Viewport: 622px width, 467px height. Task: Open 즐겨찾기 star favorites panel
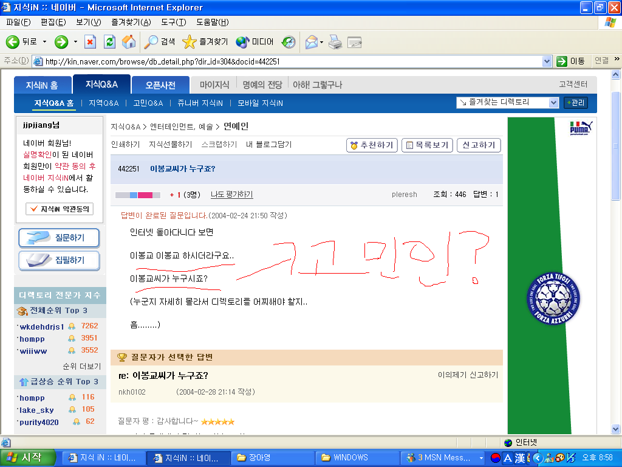pyautogui.click(x=205, y=42)
